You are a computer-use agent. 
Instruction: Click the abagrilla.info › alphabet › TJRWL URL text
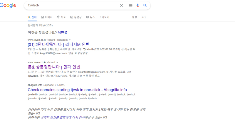pyautogui.click(x=46, y=85)
